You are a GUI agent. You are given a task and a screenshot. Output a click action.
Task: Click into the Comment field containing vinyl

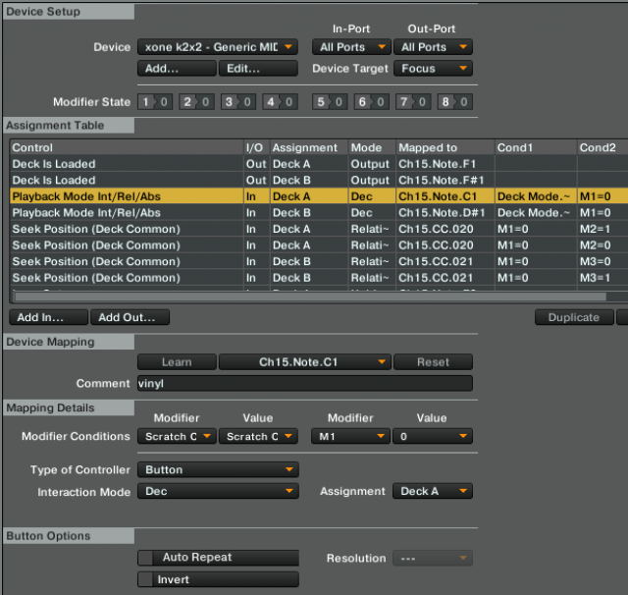point(304,384)
